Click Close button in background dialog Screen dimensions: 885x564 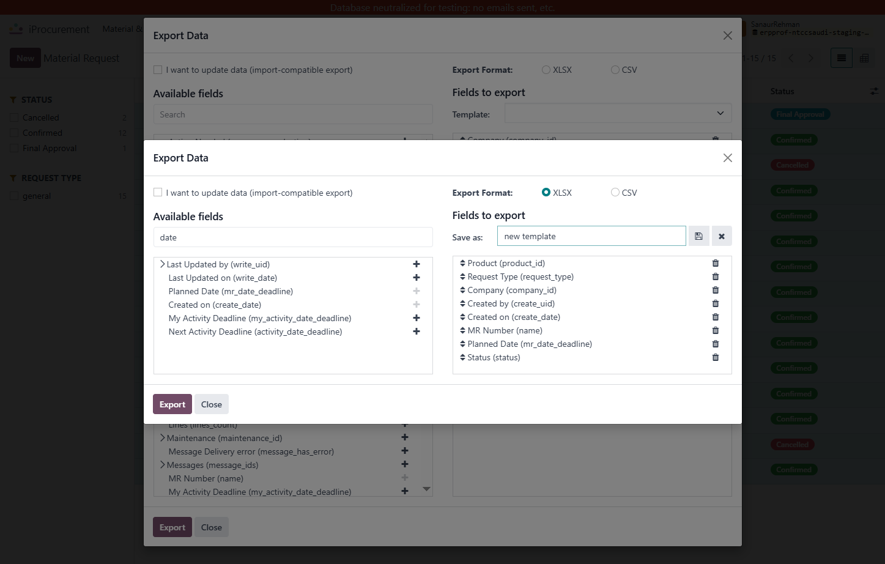pos(212,527)
